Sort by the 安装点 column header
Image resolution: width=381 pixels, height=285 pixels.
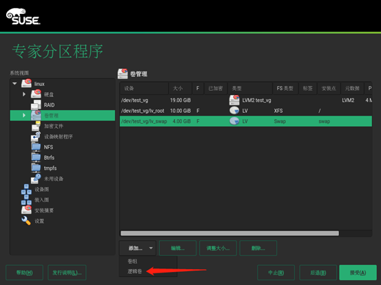pos(329,88)
